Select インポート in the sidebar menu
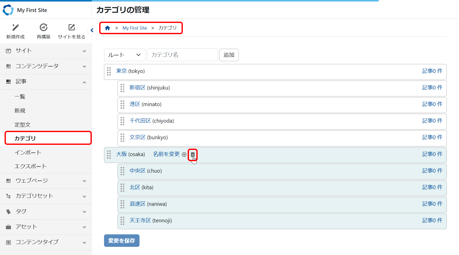 28,152
